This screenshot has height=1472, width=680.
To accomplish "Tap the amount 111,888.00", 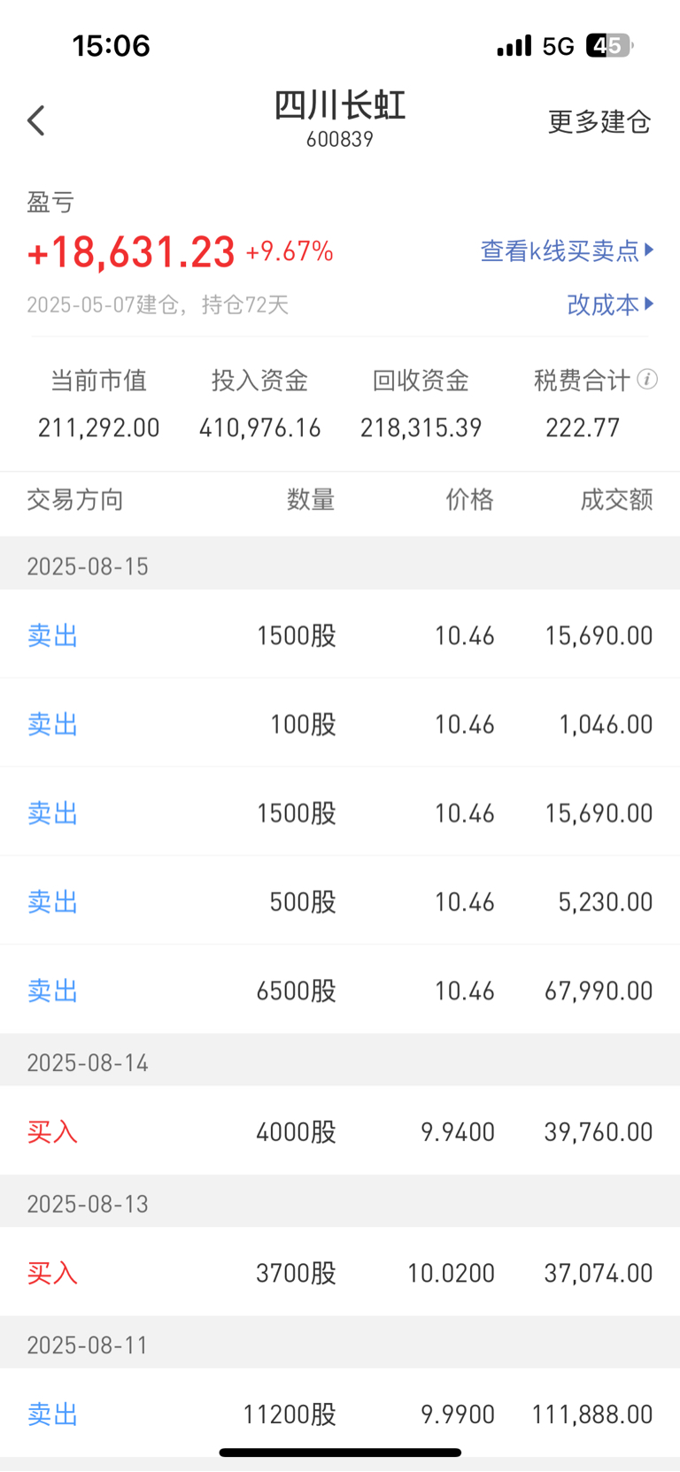I will [592, 1414].
